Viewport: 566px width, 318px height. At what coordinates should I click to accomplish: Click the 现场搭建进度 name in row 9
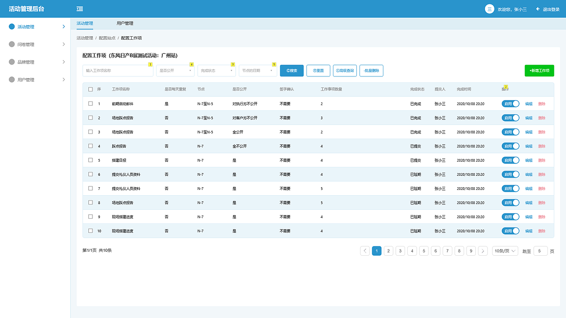(x=122, y=217)
